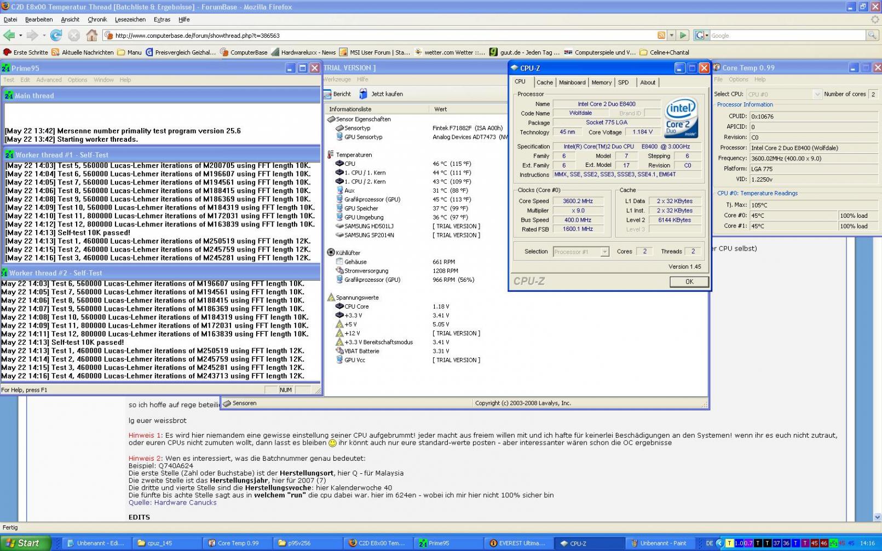Screen dimensions: 882x551
Task: Open the Erste Schritte bookmark
Action: point(26,53)
